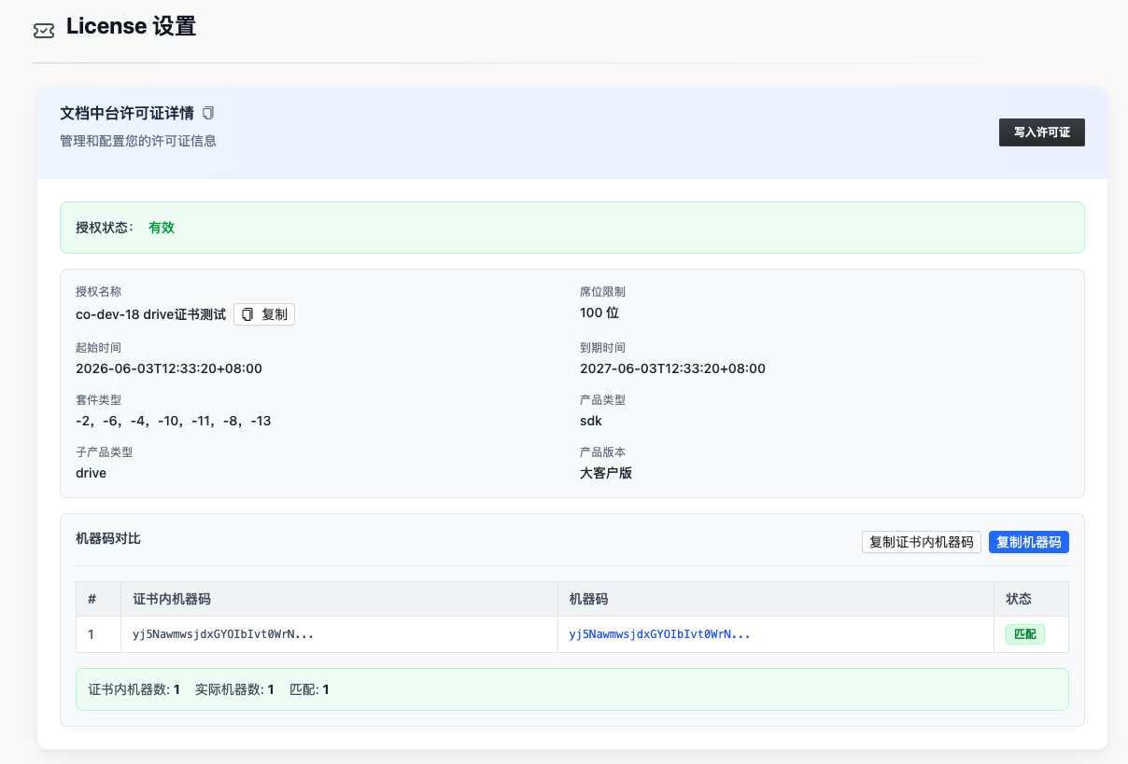Select product type value sdk
The image size is (1128, 764).
point(591,421)
